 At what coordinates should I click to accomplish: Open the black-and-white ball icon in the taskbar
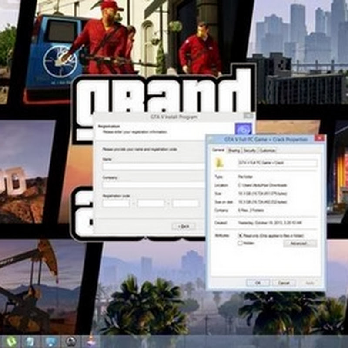click(71, 342)
